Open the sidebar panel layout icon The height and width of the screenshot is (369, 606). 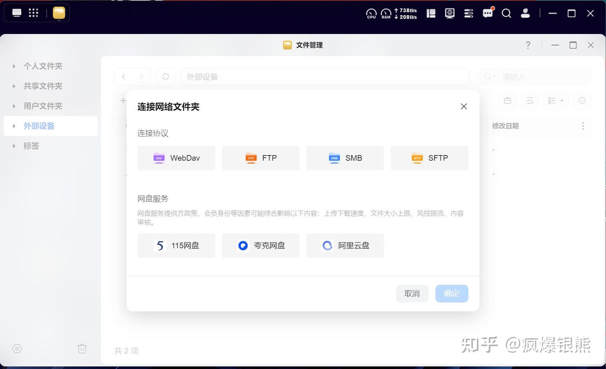coord(431,13)
